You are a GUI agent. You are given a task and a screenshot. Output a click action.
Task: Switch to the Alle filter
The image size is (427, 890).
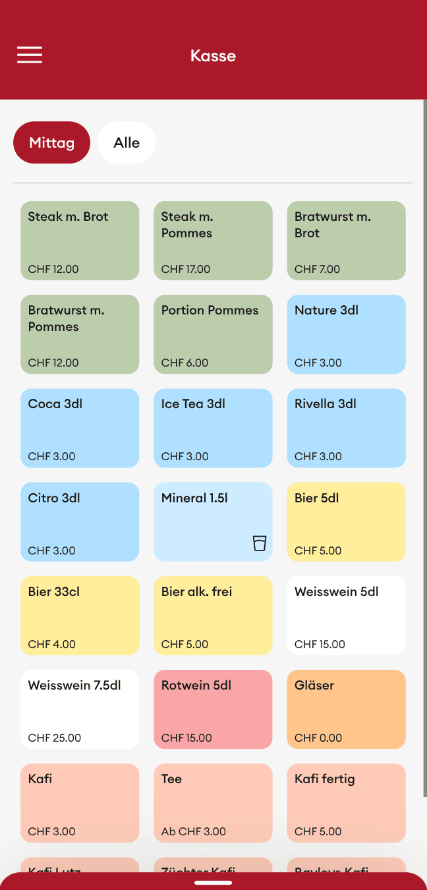[127, 142]
